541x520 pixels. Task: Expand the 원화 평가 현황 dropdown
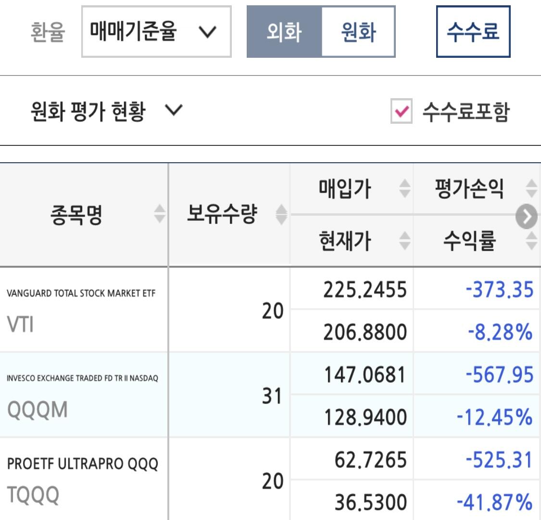(107, 111)
